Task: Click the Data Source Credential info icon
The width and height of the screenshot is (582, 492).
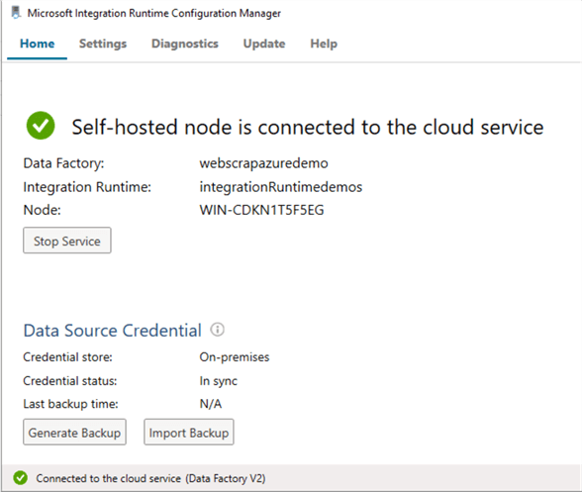Action: point(218,330)
